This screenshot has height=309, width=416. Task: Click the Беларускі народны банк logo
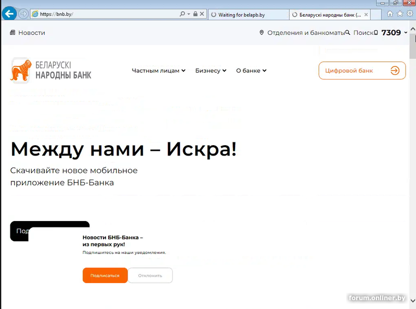[50, 70]
